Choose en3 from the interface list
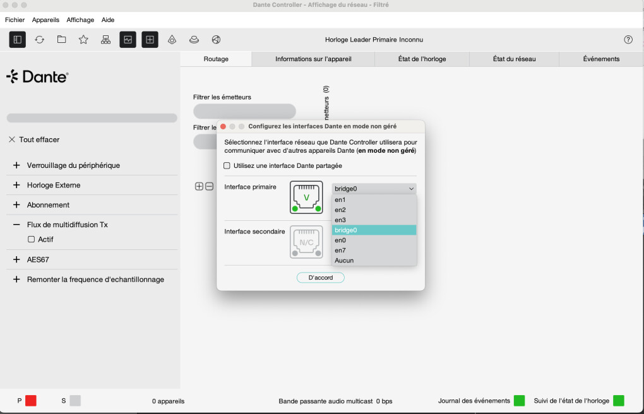 (x=374, y=220)
